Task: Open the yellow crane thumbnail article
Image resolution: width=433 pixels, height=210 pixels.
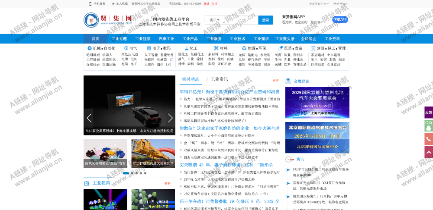Action: [x=153, y=154]
